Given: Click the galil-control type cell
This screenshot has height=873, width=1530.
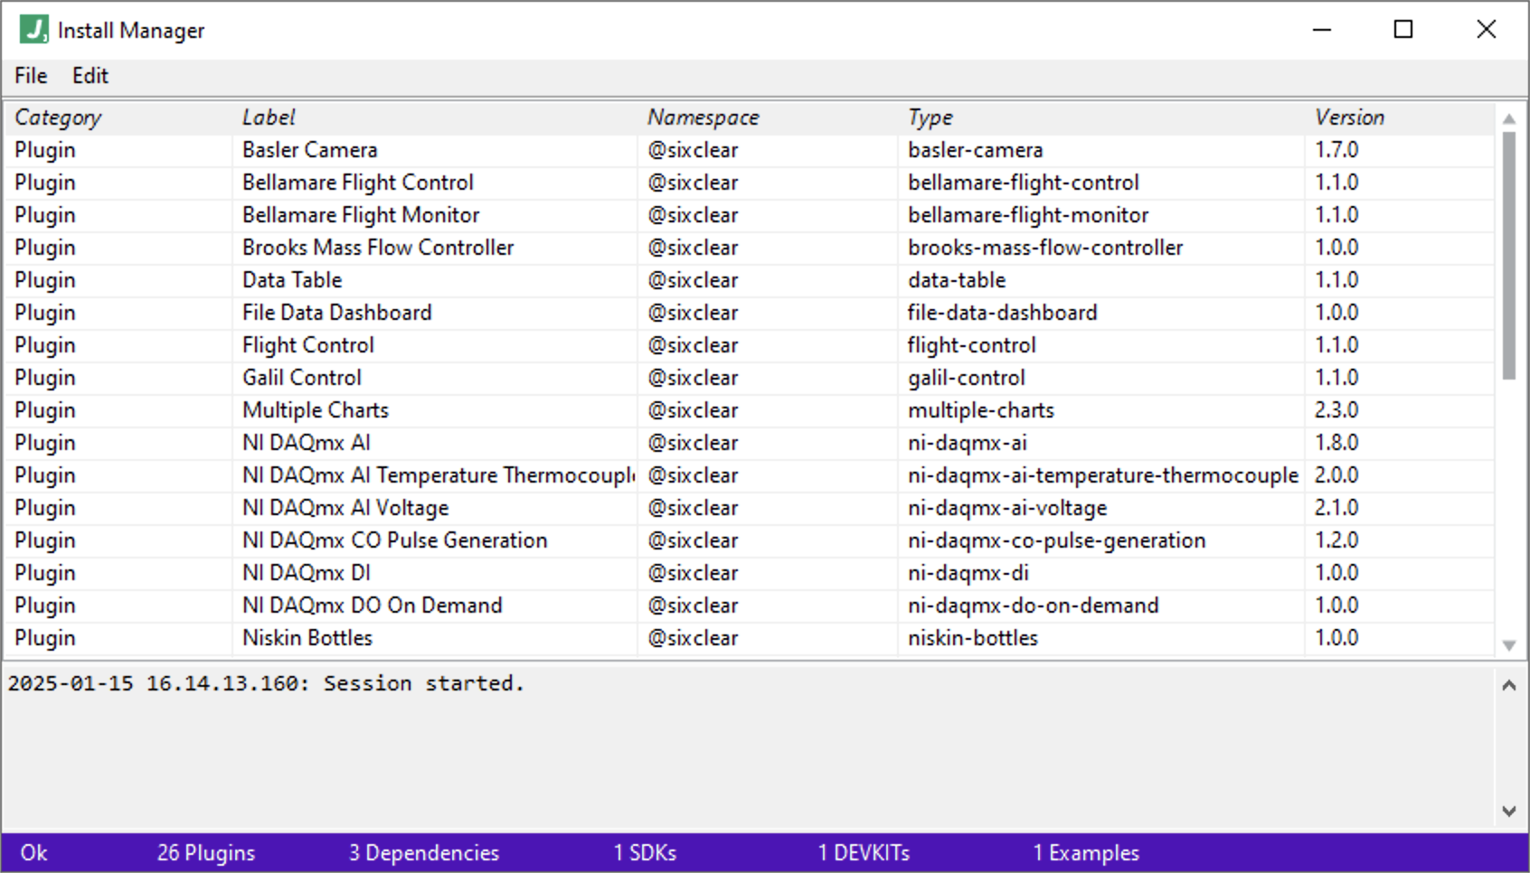Looking at the screenshot, I should click(x=967, y=378).
